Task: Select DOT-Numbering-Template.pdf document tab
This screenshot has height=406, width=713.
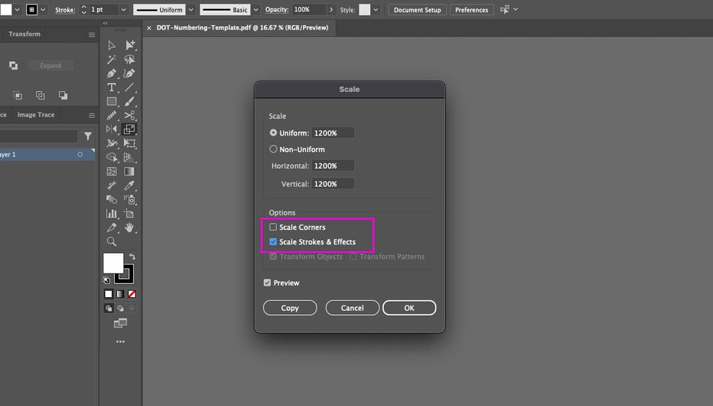Action: (242, 27)
